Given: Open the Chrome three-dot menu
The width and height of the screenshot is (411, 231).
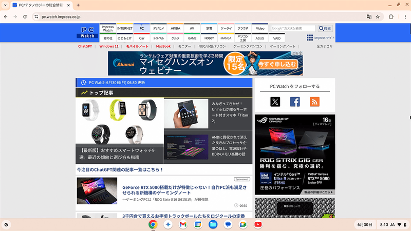Looking at the screenshot, I should coord(405,17).
